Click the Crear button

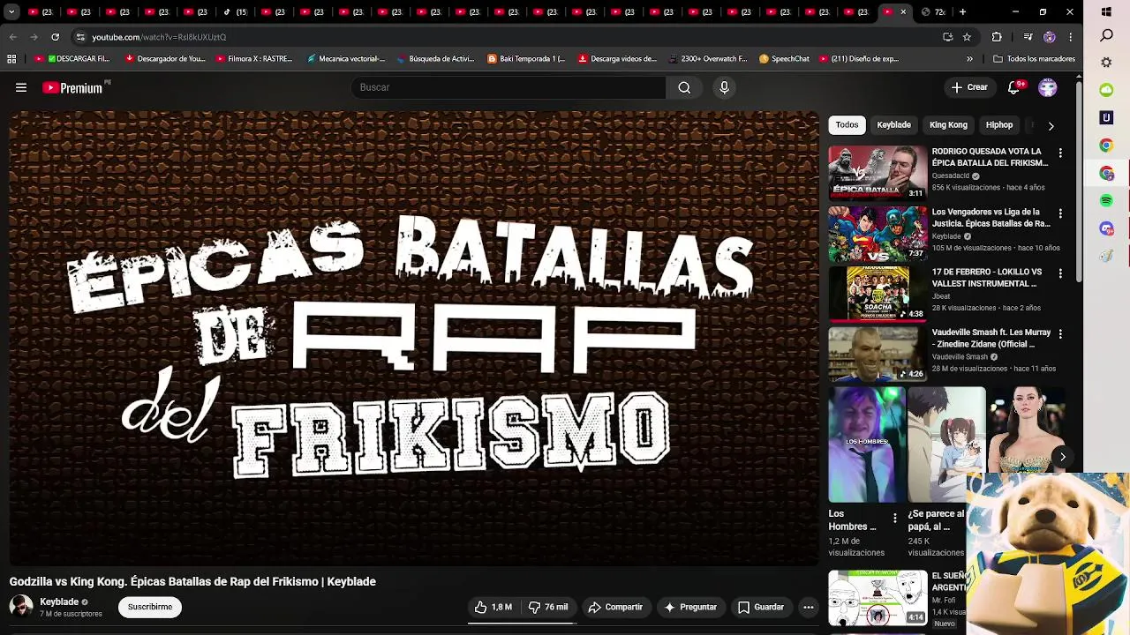coord(969,87)
